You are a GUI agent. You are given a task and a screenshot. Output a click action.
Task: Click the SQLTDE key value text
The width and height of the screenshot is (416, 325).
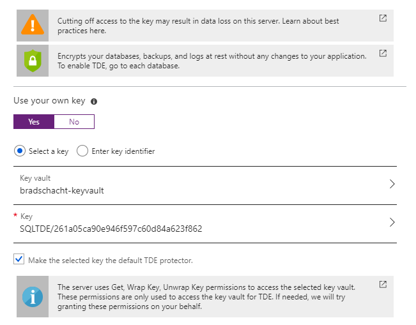[111, 229]
